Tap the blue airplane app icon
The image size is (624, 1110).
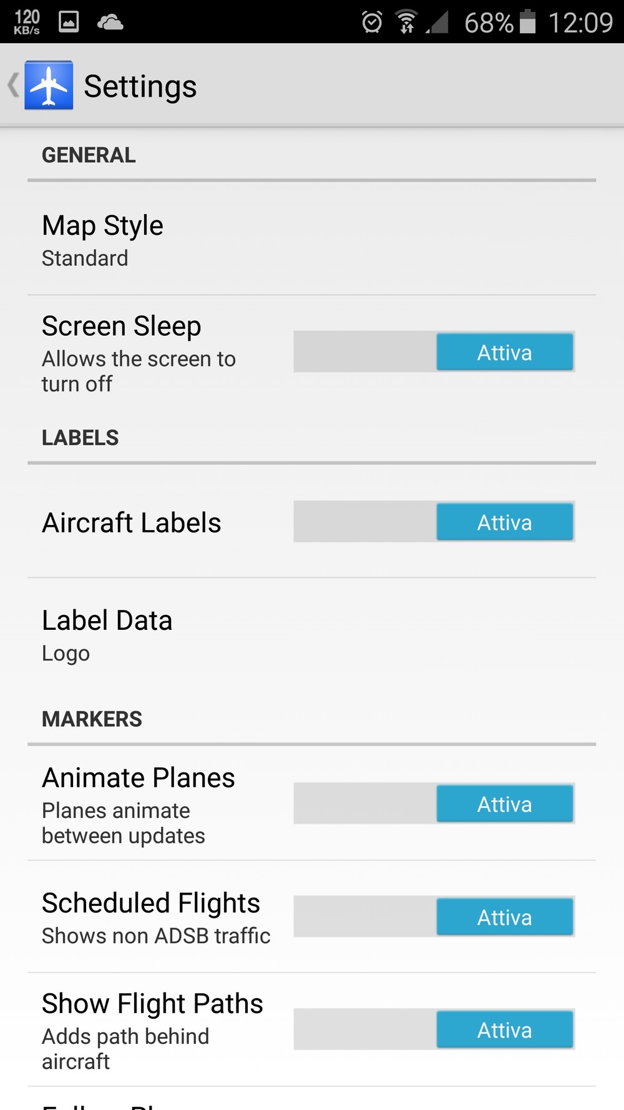tap(49, 85)
